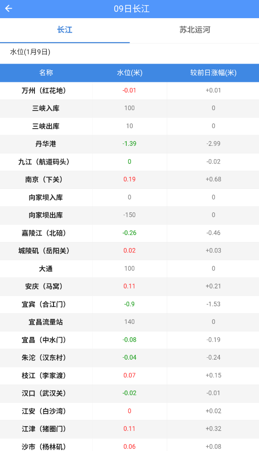Select the 三峡入库 row name

click(x=46, y=109)
